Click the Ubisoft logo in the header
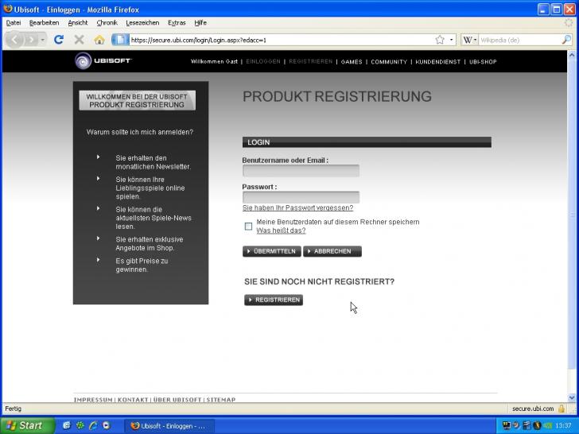The image size is (579, 434). click(103, 61)
